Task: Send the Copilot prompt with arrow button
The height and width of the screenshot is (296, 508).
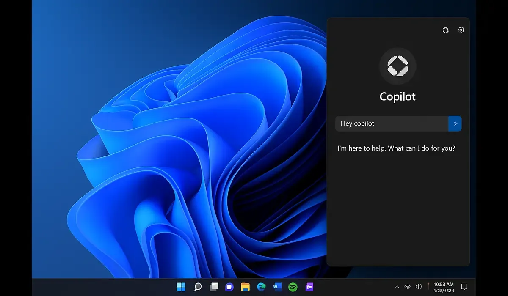Action: point(455,123)
